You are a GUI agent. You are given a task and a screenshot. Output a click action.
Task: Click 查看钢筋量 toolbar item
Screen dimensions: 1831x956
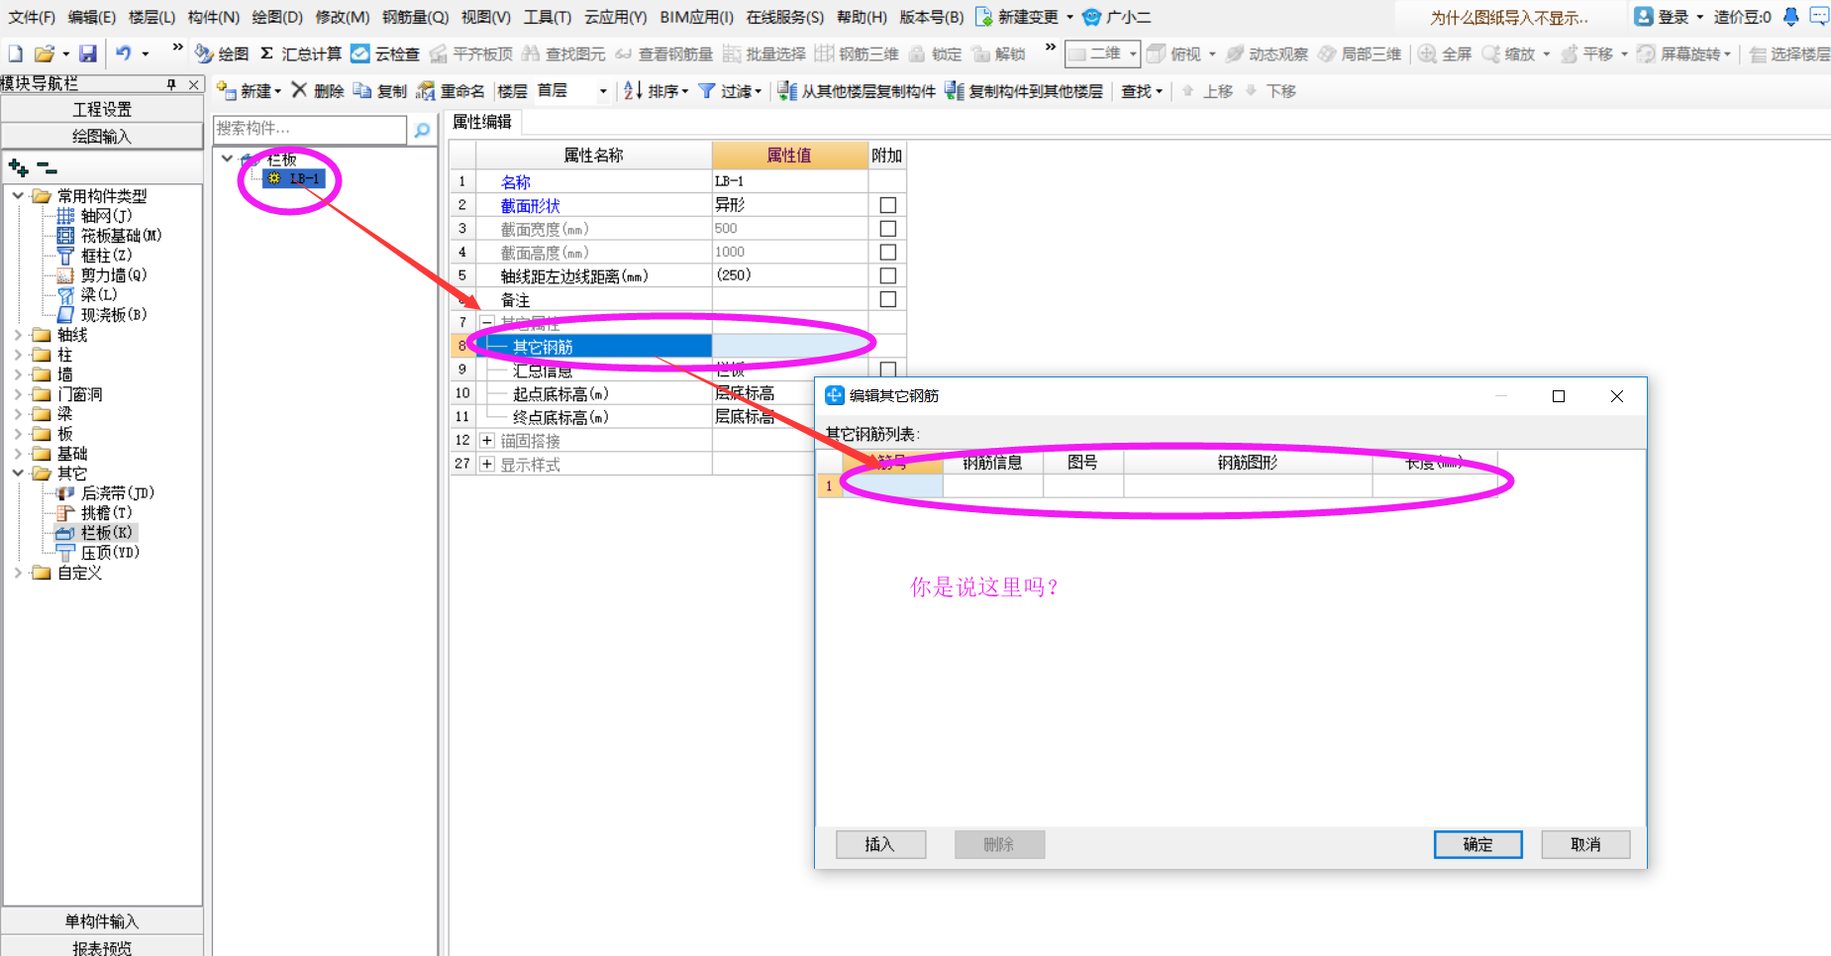(x=663, y=53)
